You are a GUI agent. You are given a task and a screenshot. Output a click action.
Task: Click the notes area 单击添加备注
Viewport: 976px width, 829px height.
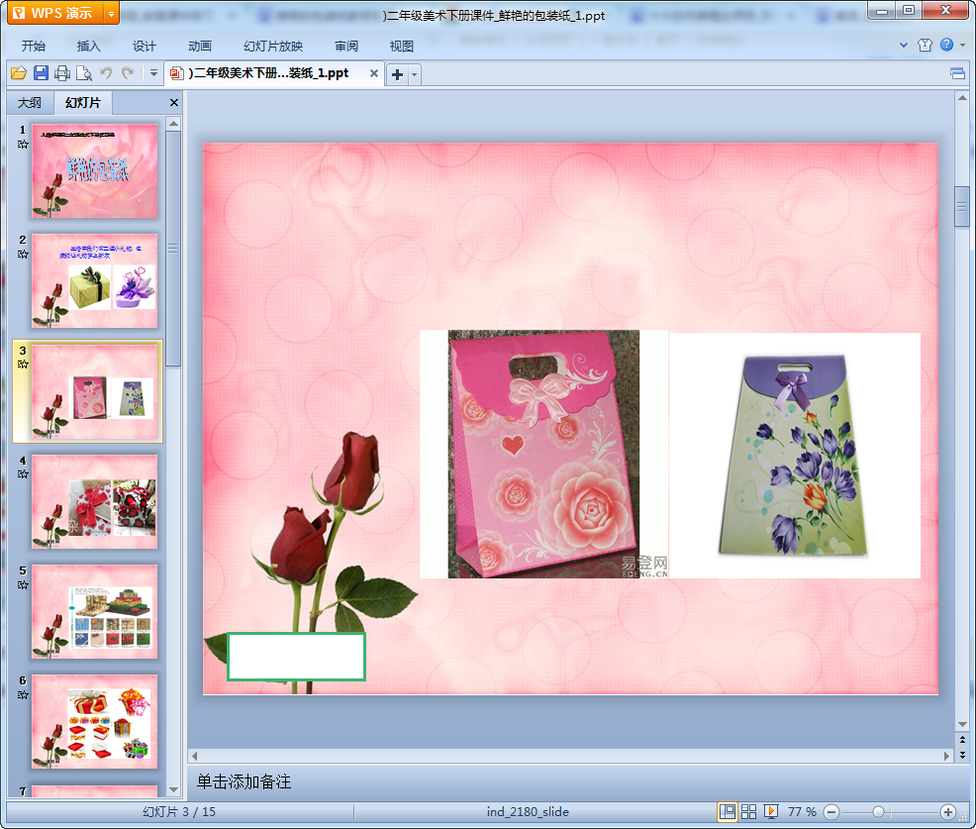click(x=244, y=781)
